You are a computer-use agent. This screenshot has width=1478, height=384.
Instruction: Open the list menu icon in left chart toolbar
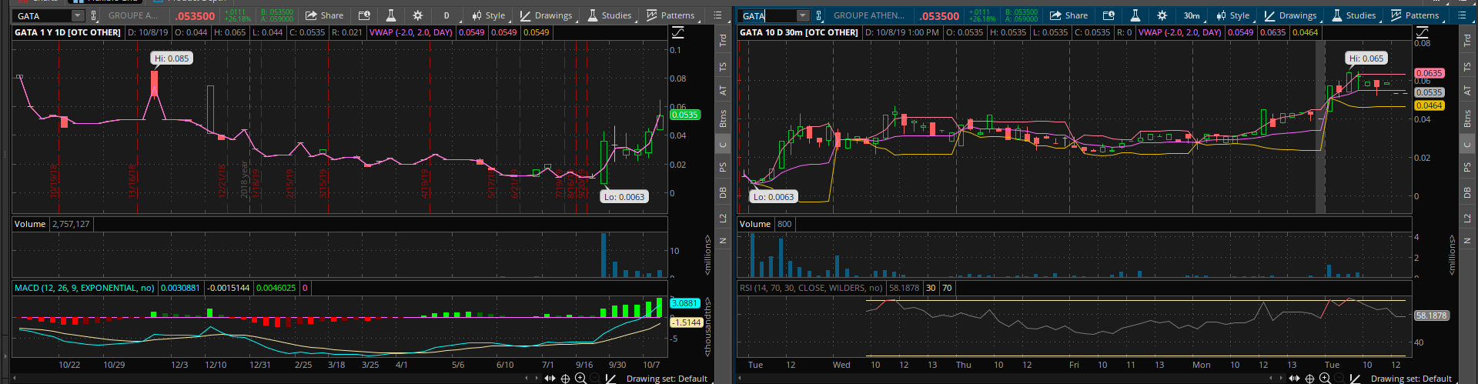pyautogui.click(x=717, y=15)
